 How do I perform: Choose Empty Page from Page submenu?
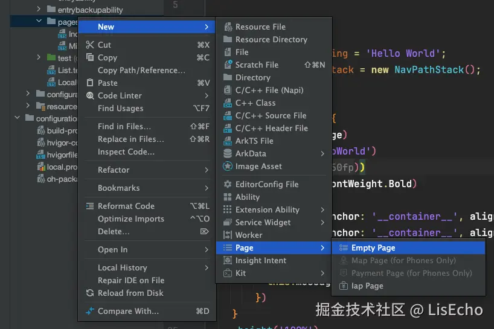[x=408, y=248]
